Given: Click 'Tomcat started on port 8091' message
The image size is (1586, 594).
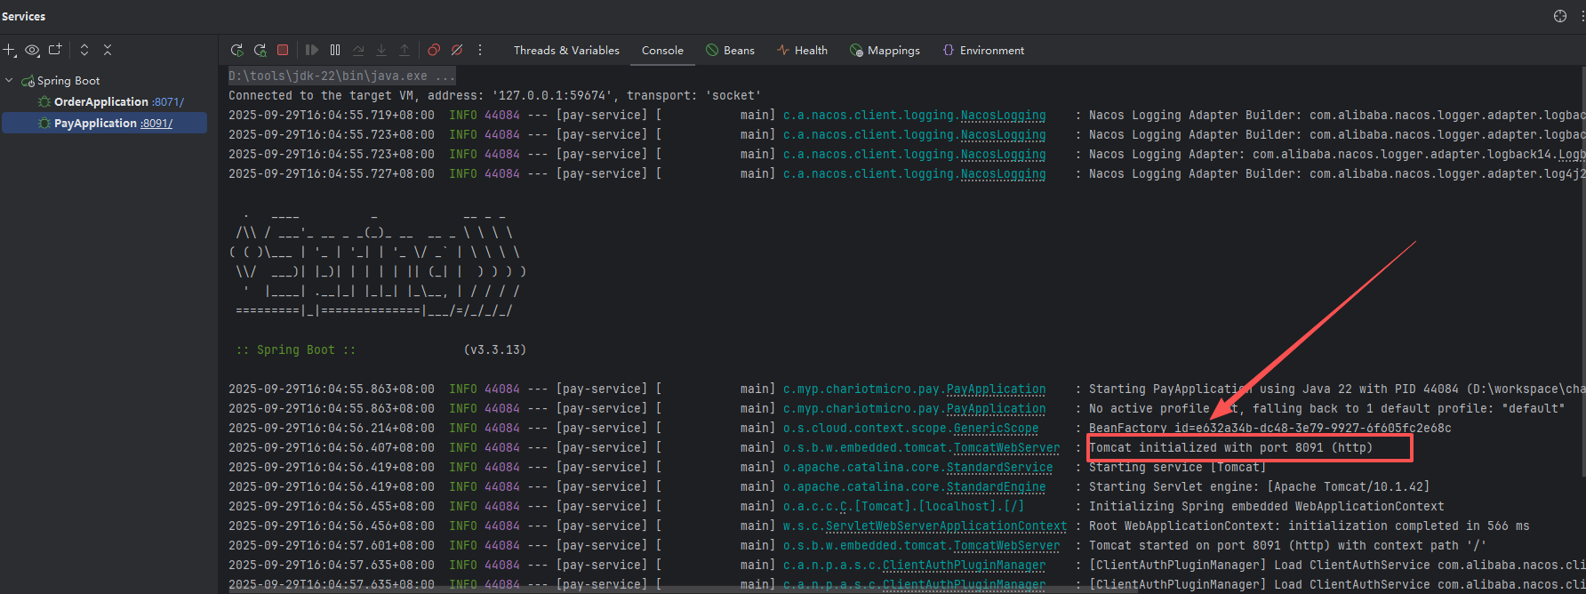Looking at the screenshot, I should click(x=1287, y=546).
